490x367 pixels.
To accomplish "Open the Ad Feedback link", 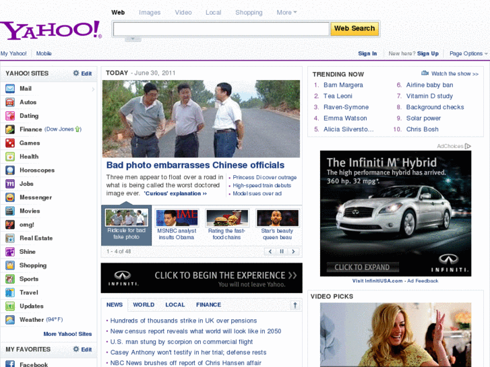I will pos(423,281).
